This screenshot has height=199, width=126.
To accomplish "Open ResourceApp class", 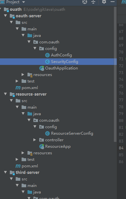I will pos(58,146).
